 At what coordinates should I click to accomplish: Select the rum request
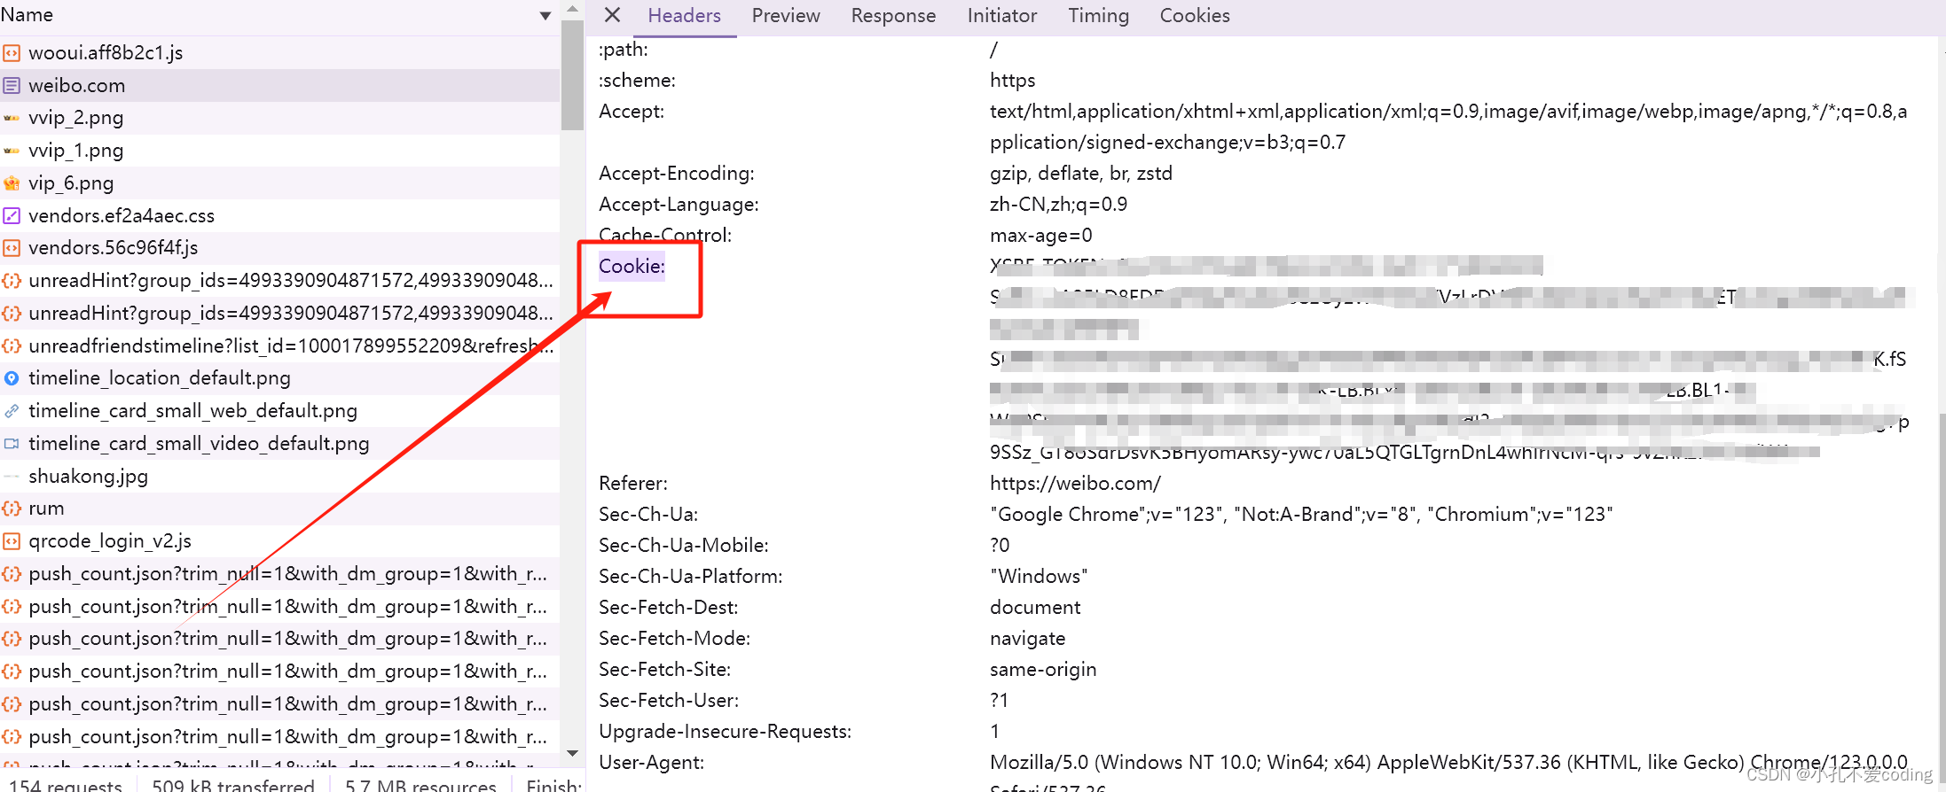tap(279, 509)
